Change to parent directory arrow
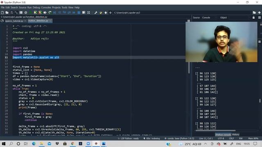 tap(259, 13)
